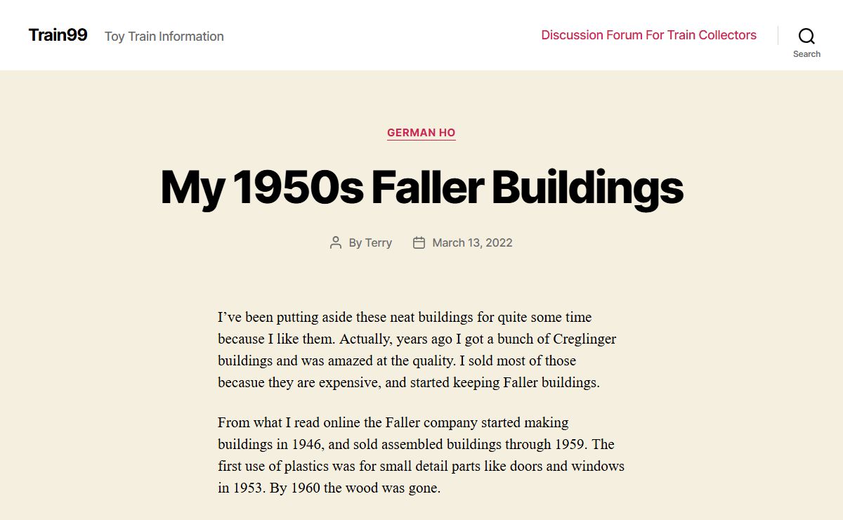Click the misspelled word "becasue" in the text
843x520 pixels.
pos(244,383)
